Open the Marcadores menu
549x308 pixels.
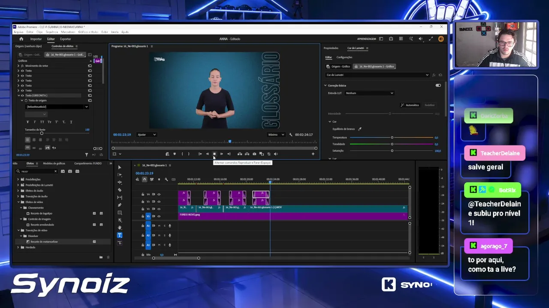coord(68,32)
